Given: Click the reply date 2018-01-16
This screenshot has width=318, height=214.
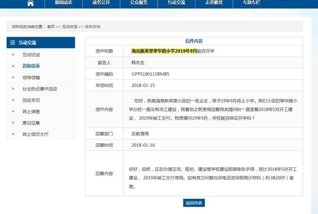Looking at the screenshot, I should click(x=143, y=145).
